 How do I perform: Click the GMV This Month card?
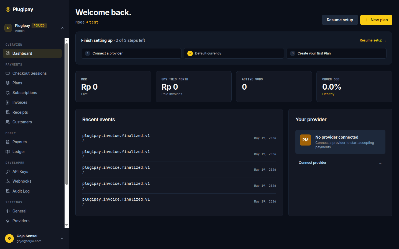click(x=194, y=87)
